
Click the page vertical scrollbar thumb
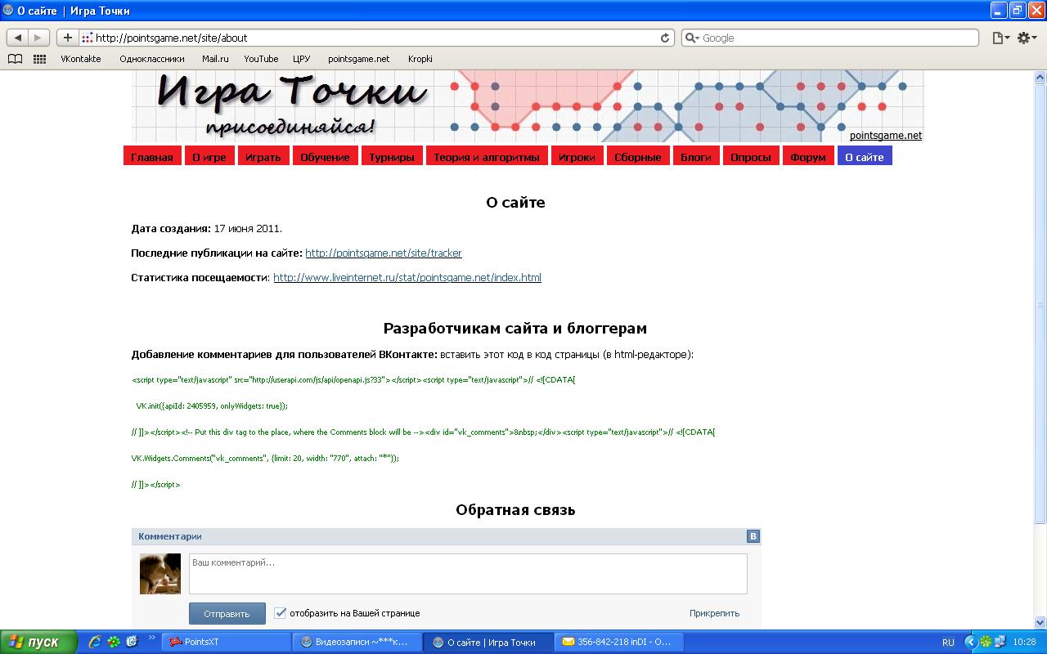[x=1040, y=302]
